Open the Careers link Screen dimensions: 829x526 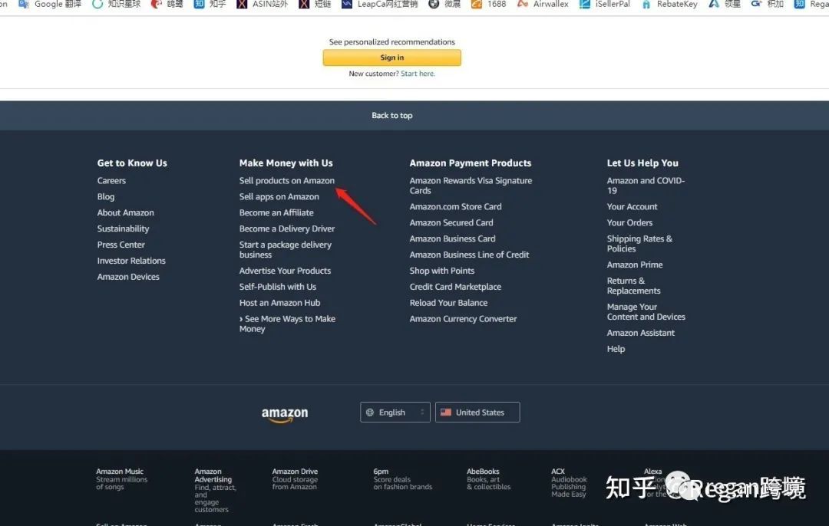111,181
